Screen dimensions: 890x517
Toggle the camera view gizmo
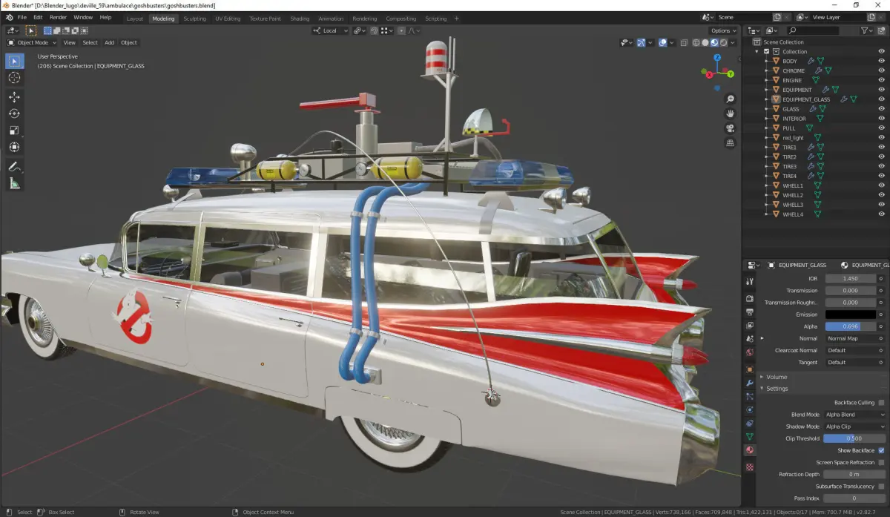pos(731,128)
